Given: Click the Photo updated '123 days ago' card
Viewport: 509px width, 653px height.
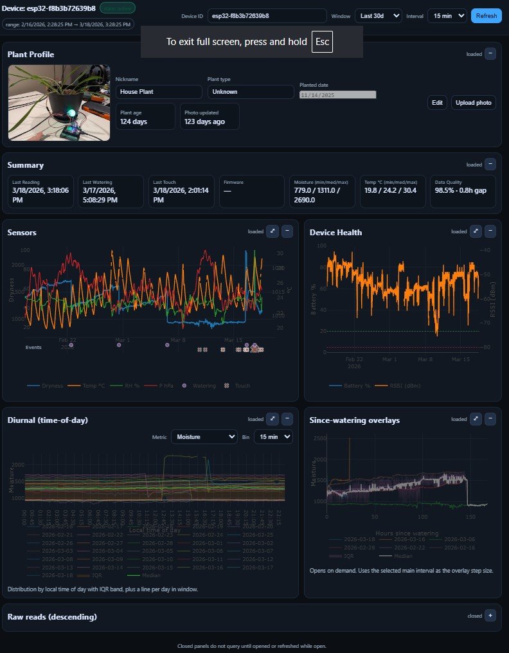Looking at the screenshot, I should [x=210, y=116].
